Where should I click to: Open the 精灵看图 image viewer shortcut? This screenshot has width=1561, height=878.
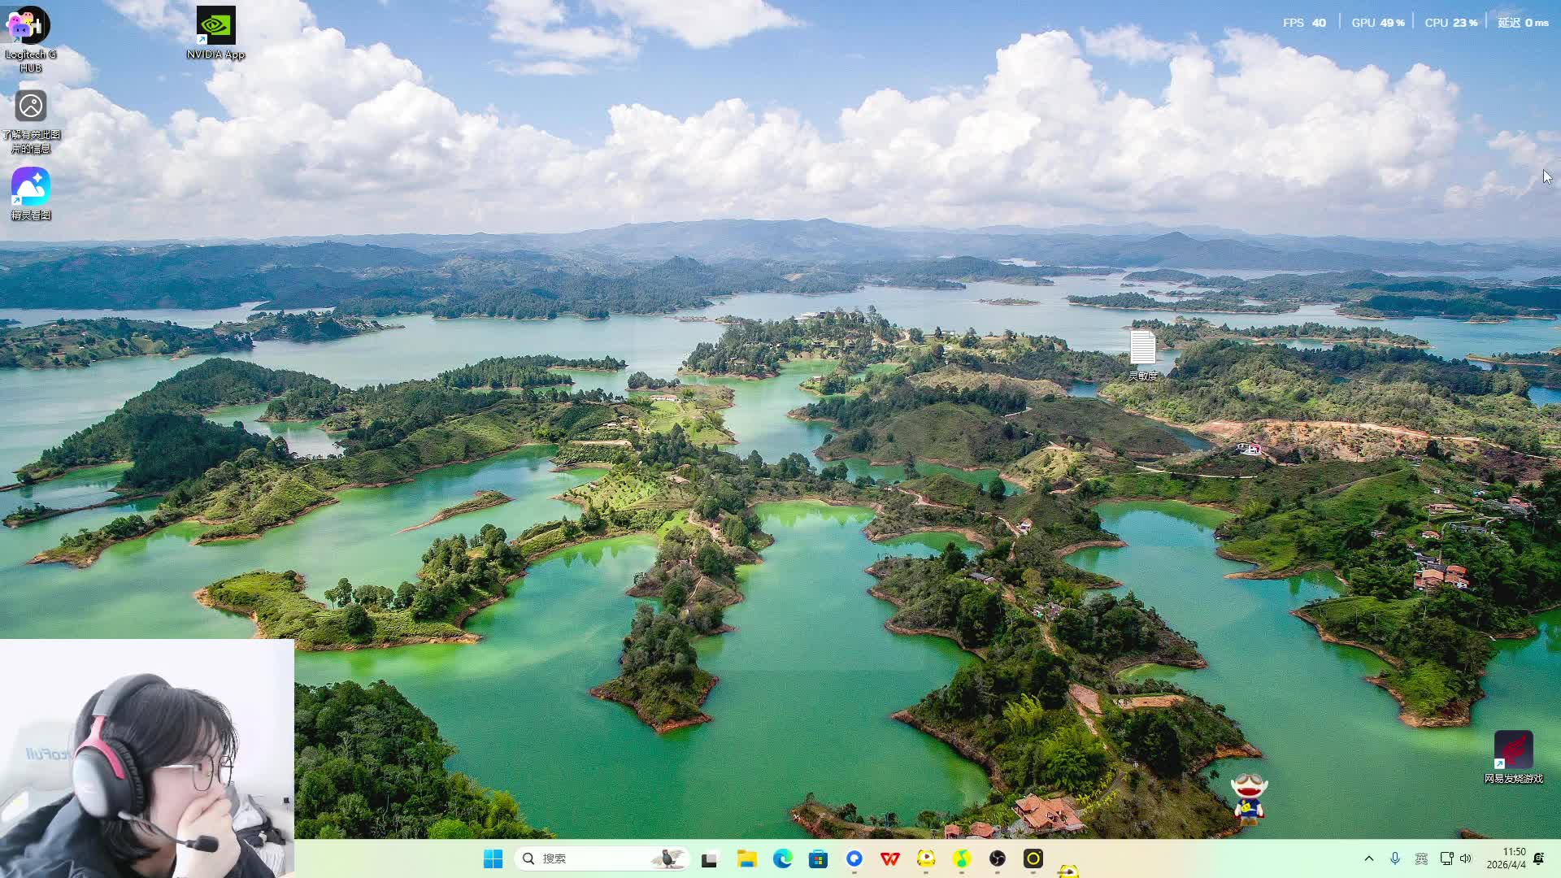(x=30, y=187)
